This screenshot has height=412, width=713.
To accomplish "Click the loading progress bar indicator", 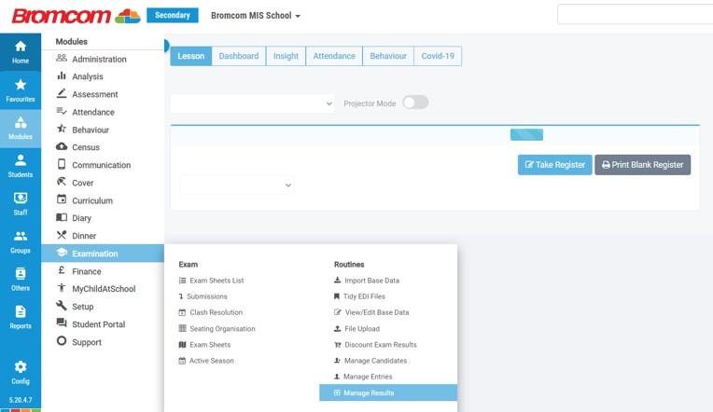I will 526,134.
